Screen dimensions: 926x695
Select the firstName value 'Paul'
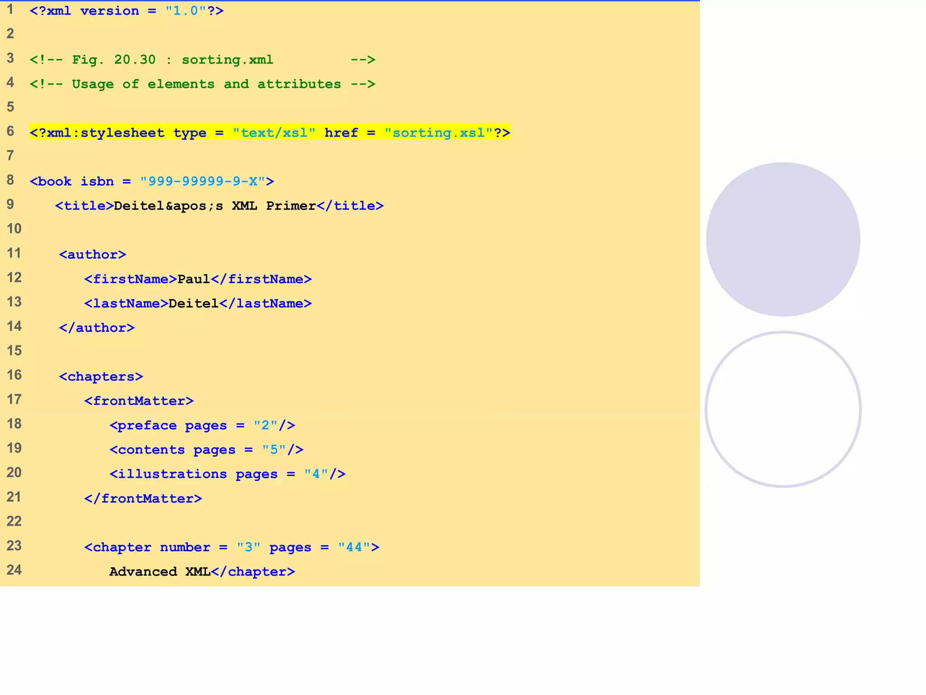pos(194,279)
